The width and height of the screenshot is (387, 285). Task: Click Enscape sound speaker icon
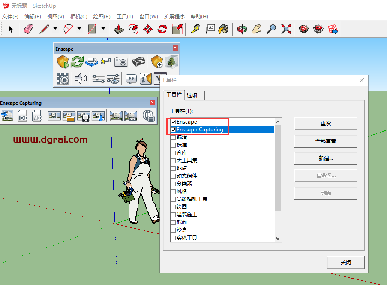tap(81, 79)
